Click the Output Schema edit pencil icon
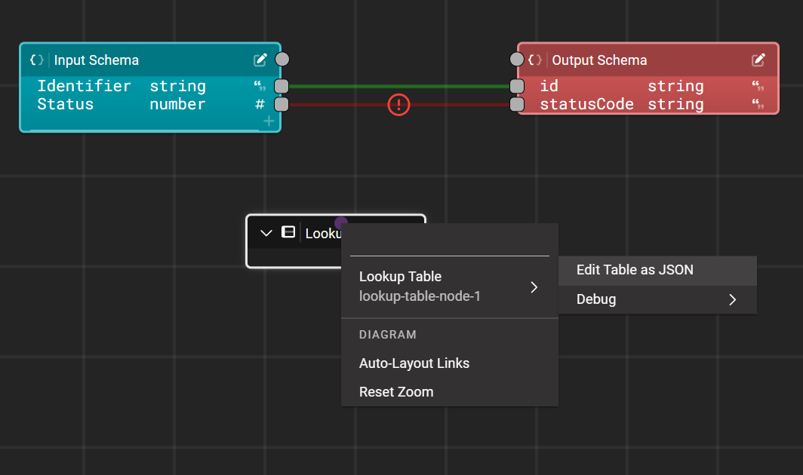The image size is (803, 475). click(758, 60)
